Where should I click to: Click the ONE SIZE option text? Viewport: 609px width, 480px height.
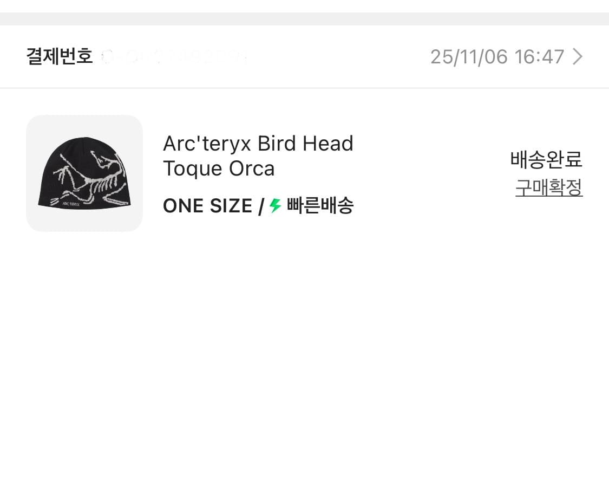pos(207,206)
